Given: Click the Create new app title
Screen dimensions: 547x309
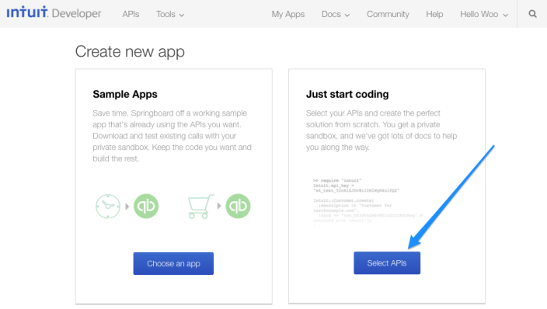Looking at the screenshot, I should click(x=130, y=51).
